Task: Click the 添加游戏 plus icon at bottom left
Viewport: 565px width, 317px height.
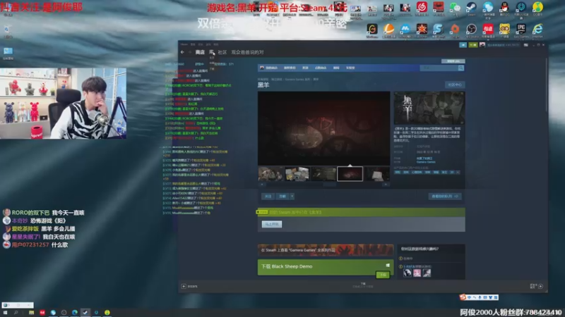Action: [184, 287]
